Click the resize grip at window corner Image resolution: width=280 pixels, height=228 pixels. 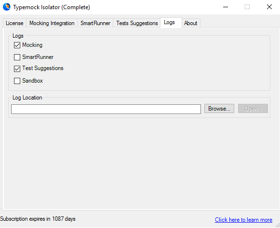point(278,226)
